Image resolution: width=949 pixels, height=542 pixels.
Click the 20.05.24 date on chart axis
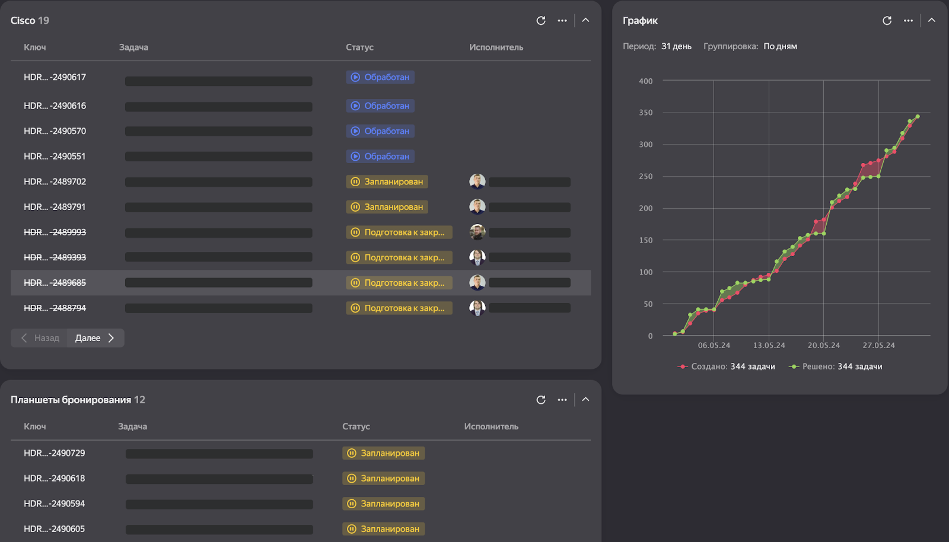[824, 345]
